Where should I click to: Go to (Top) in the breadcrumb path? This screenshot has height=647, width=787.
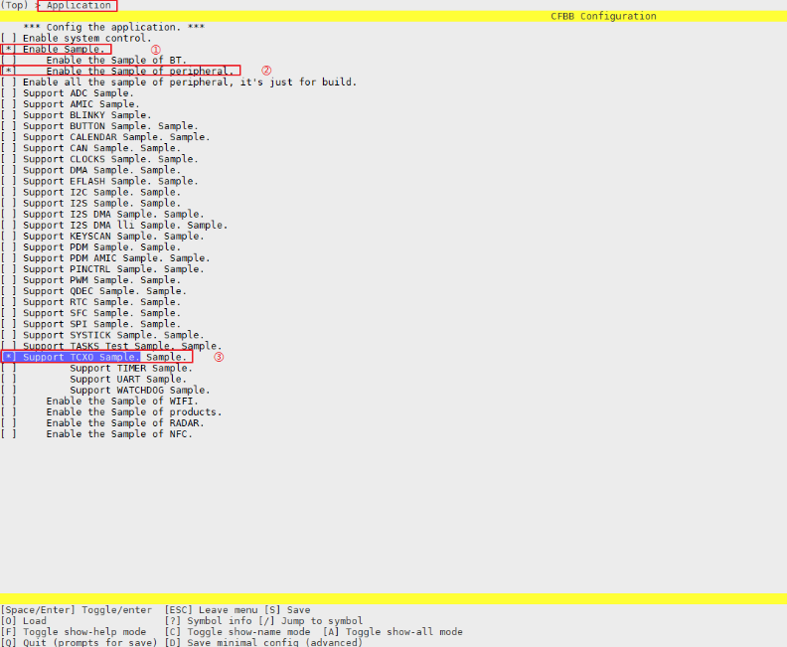[15, 6]
